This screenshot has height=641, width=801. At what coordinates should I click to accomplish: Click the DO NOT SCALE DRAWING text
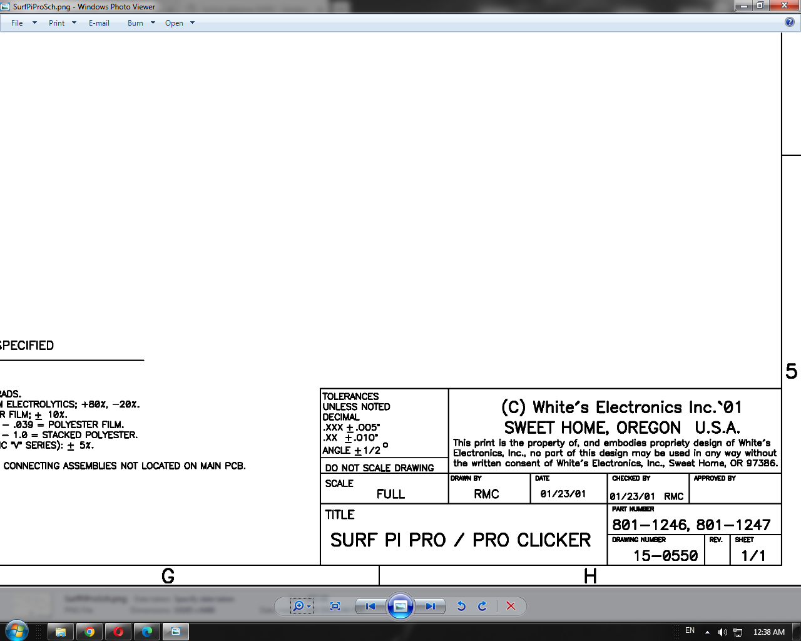point(379,468)
